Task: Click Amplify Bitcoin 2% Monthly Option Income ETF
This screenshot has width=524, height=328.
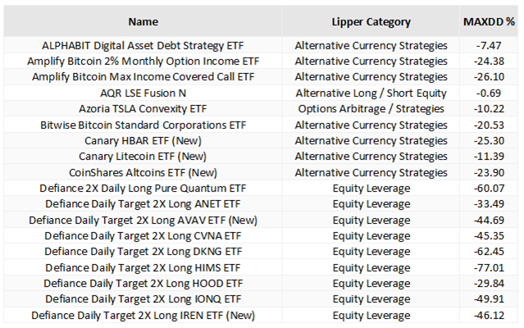Action: pyautogui.click(x=144, y=61)
